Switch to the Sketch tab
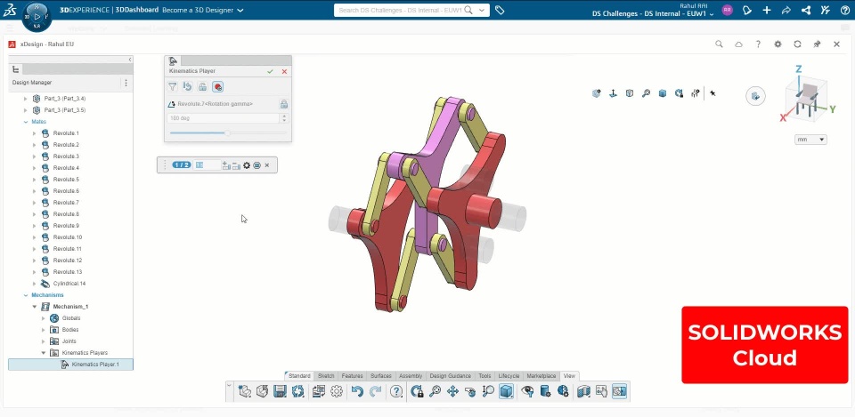This screenshot has width=855, height=417. coord(326,375)
